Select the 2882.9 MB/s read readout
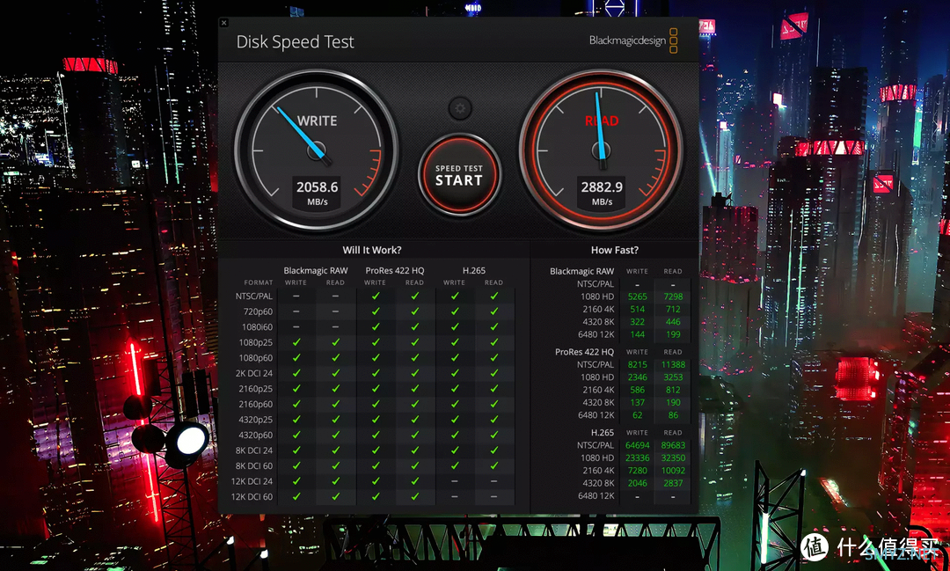Image resolution: width=950 pixels, height=571 pixels. tap(602, 194)
